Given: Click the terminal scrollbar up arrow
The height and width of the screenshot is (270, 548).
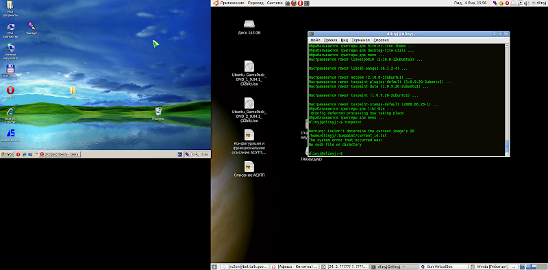Looking at the screenshot, I should tap(507, 46).
